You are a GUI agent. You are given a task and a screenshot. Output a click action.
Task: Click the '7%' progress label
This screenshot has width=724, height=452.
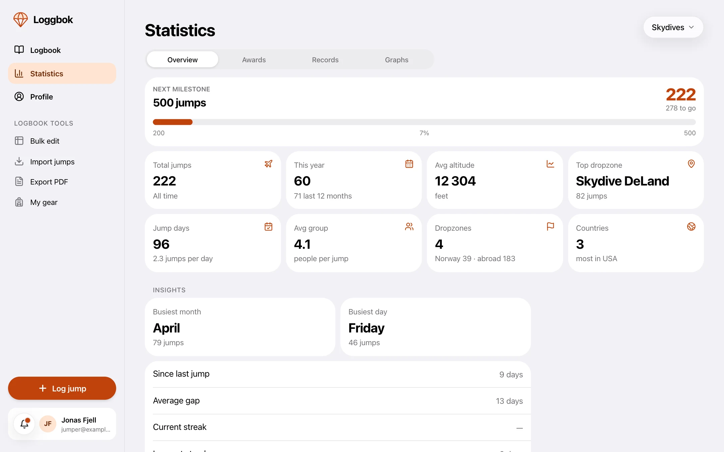(x=424, y=133)
